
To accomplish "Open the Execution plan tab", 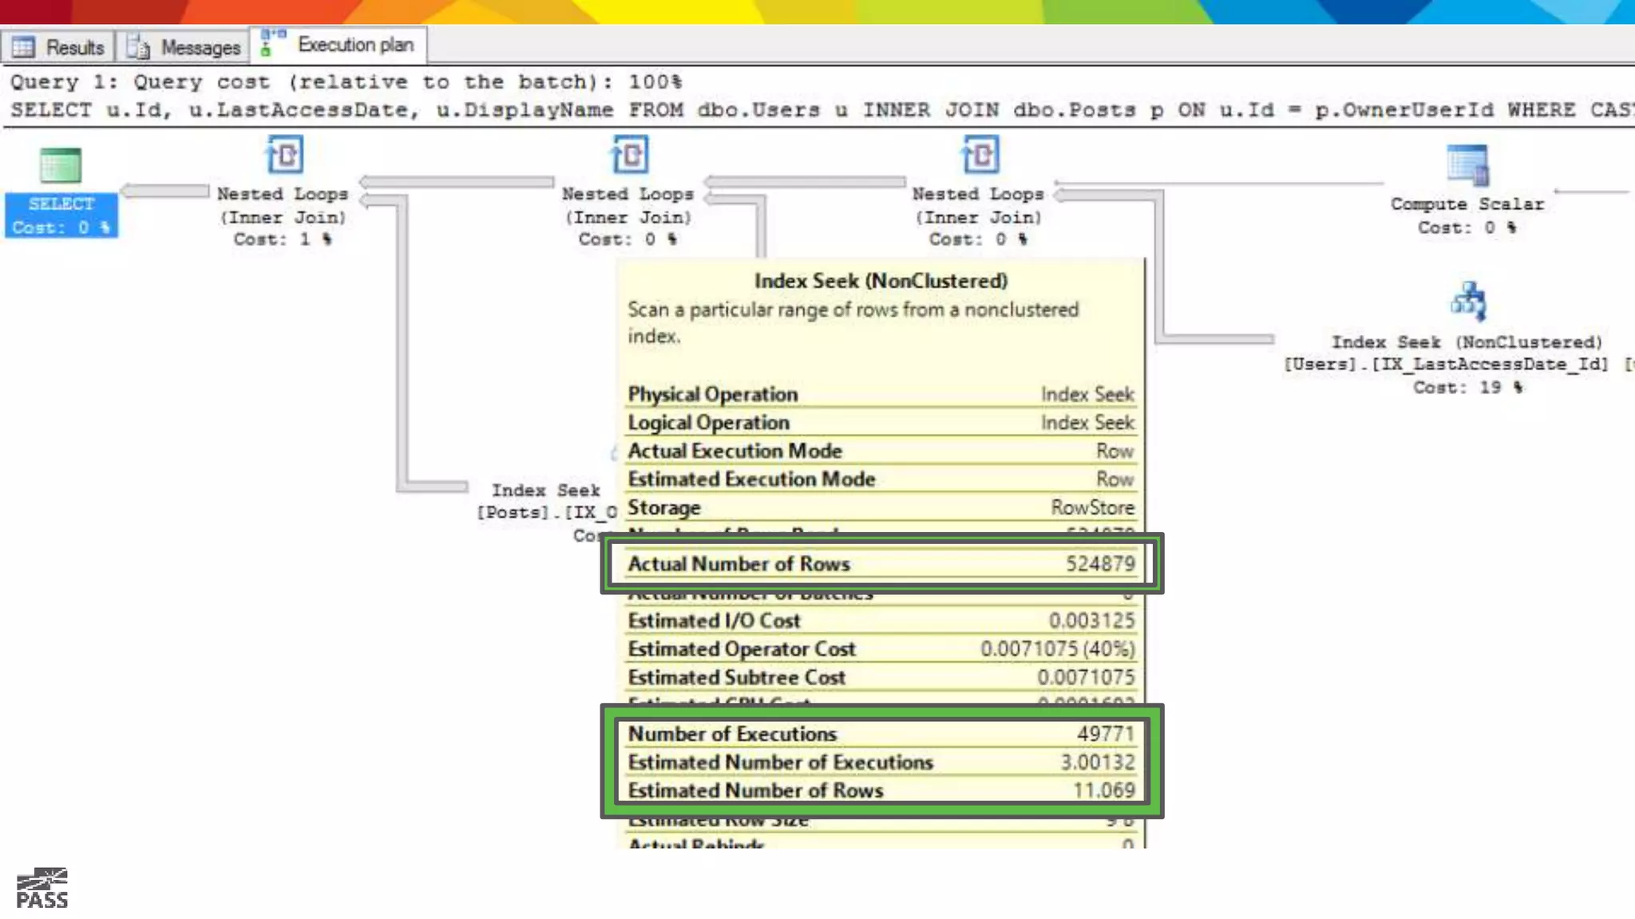I will [355, 45].
